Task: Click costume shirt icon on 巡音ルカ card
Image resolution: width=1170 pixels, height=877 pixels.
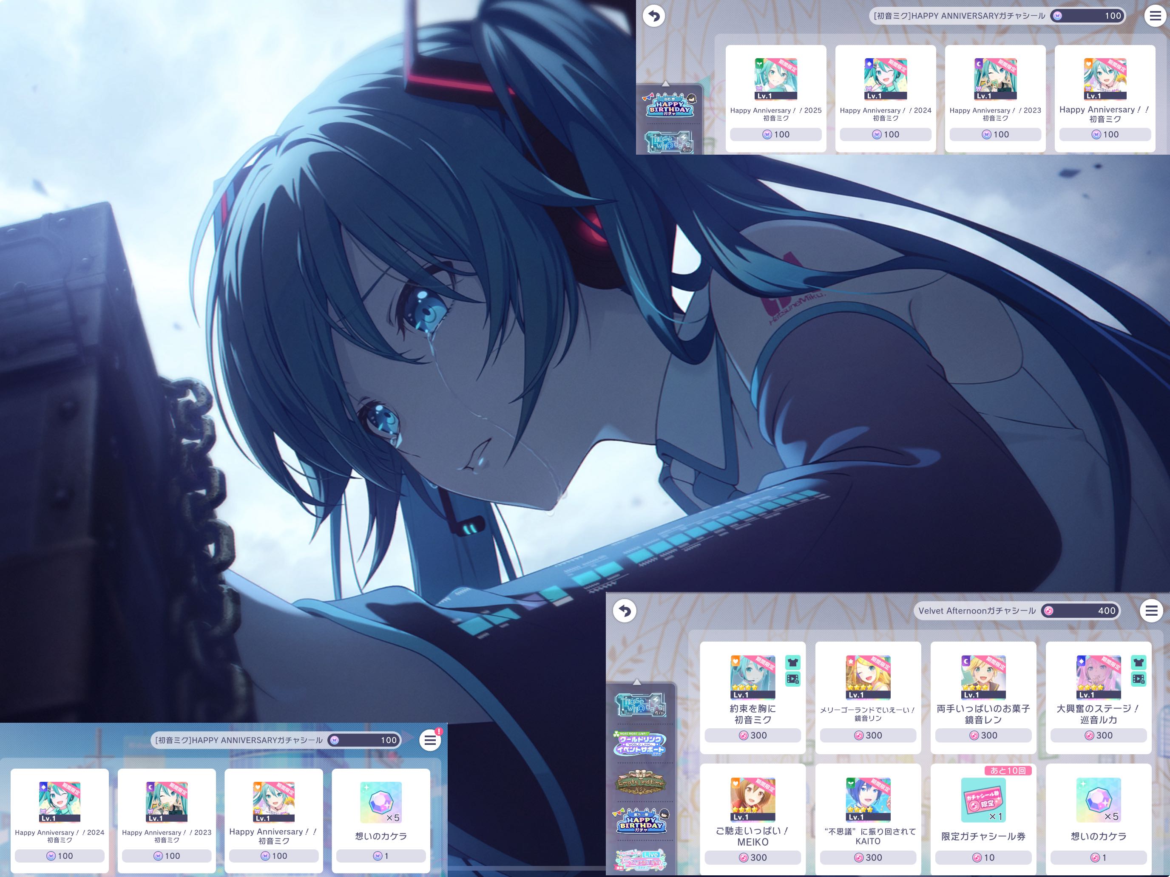Action: click(x=1138, y=662)
